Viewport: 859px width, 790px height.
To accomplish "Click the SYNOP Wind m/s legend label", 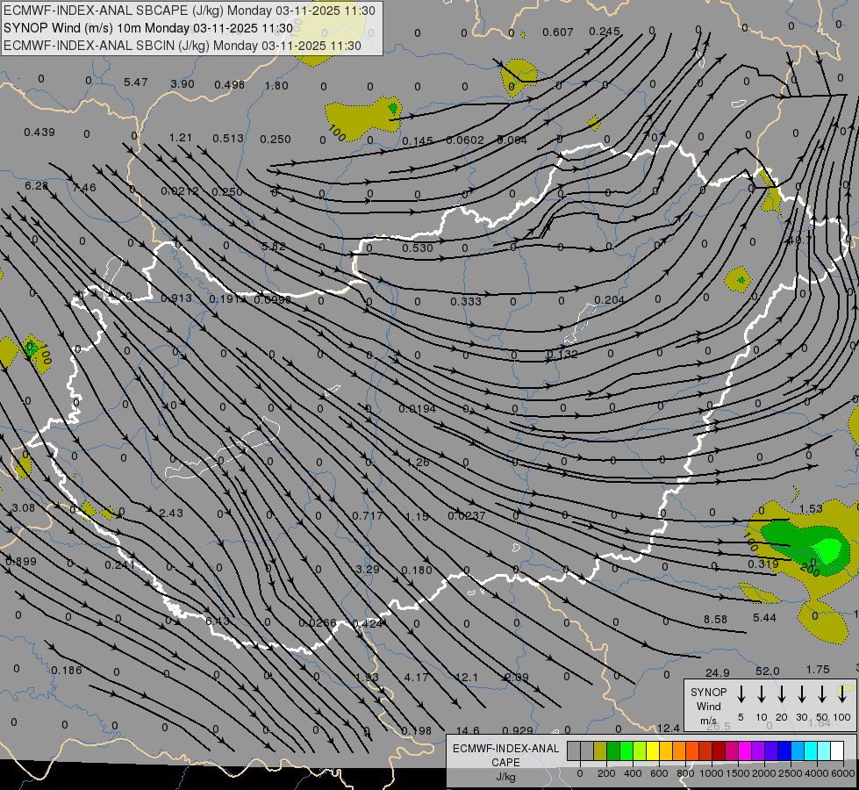I will (x=708, y=706).
